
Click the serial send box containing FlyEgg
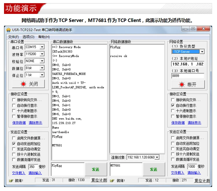click(68, 169)
